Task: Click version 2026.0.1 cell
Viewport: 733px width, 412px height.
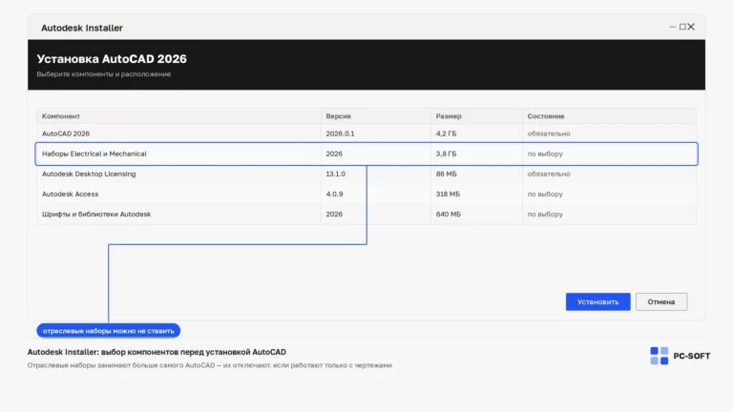Action: pos(340,134)
